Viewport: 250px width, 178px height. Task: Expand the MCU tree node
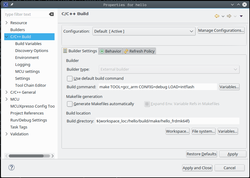7,99
